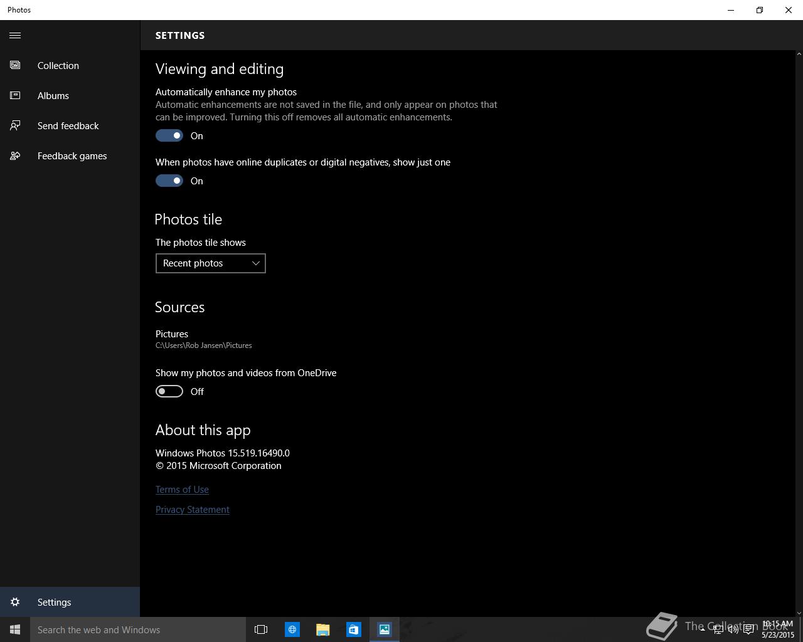The height and width of the screenshot is (642, 803).
Task: Click the 'The photos tile shows' label
Action: pyautogui.click(x=201, y=243)
